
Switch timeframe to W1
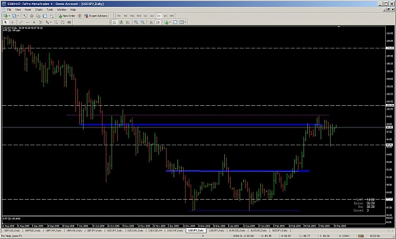pyautogui.click(x=165, y=16)
